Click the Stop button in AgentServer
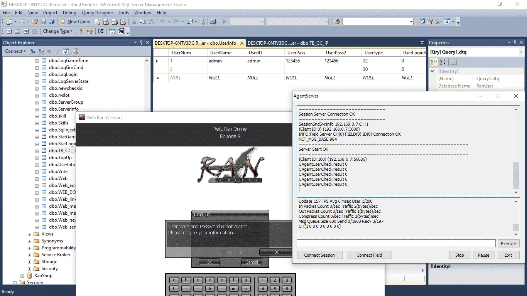The width and height of the screenshot is (527, 296). tap(459, 255)
